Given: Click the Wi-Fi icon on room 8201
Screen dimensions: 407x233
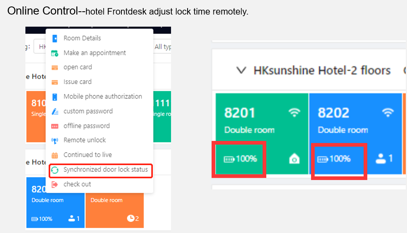Looking at the screenshot, I should point(295,113).
